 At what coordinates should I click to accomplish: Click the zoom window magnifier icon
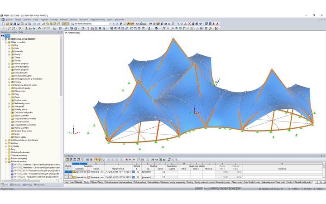click(115, 28)
